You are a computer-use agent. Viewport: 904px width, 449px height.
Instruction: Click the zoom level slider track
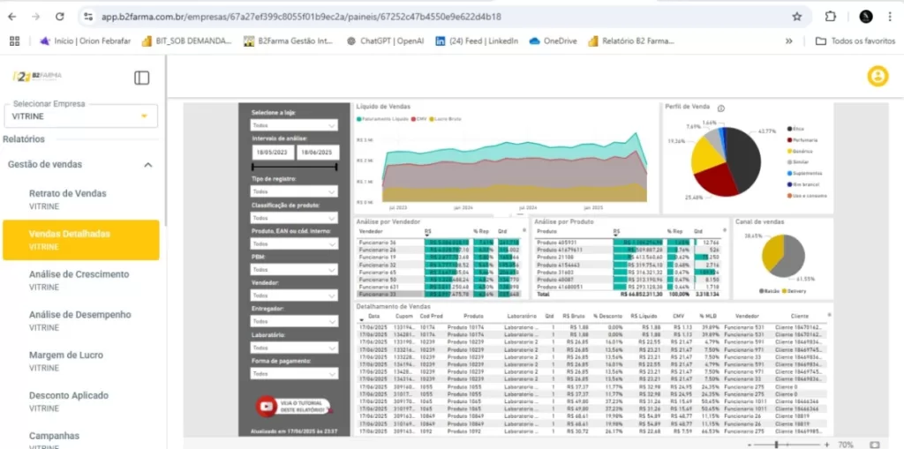pyautogui.click(x=784, y=444)
